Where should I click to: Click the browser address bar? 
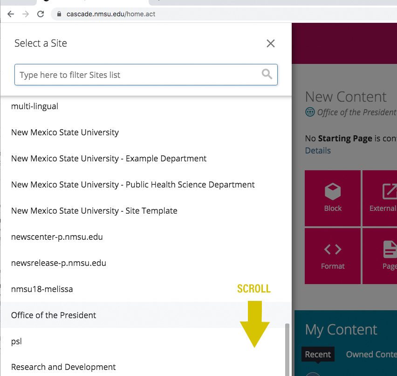coord(140,14)
